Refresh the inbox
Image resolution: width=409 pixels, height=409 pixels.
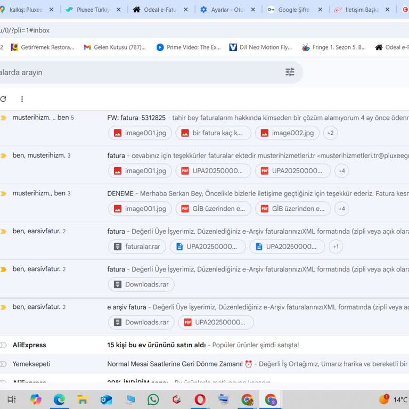pos(3,99)
